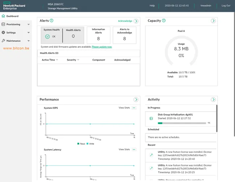Click the System Health OK checkmark

point(47,36)
